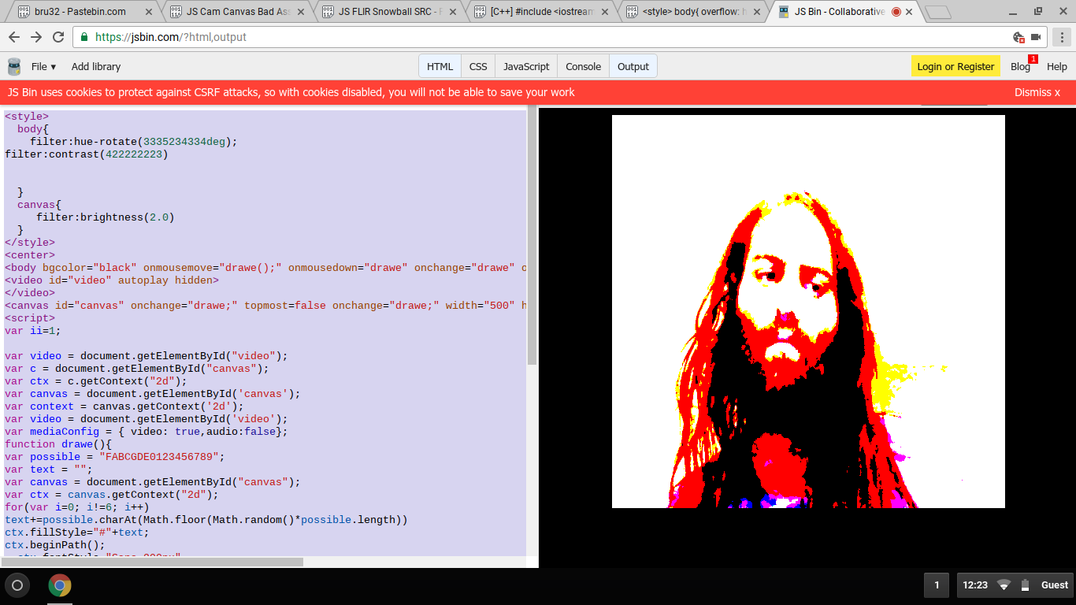Click the blocked cookies icon in address bar
This screenshot has height=605, width=1076.
coord(1018,37)
